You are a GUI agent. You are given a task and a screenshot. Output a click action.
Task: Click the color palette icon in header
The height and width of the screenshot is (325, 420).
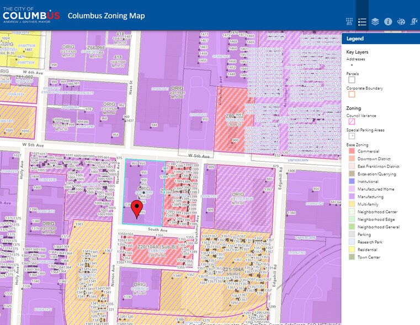click(x=401, y=22)
